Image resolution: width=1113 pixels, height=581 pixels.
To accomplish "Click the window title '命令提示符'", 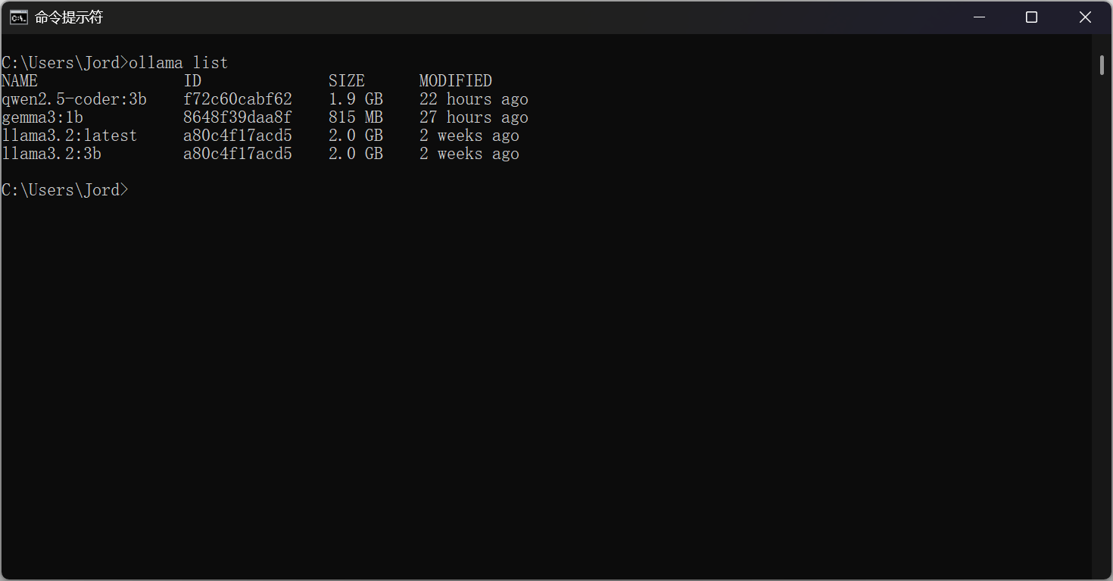I will pyautogui.click(x=69, y=17).
